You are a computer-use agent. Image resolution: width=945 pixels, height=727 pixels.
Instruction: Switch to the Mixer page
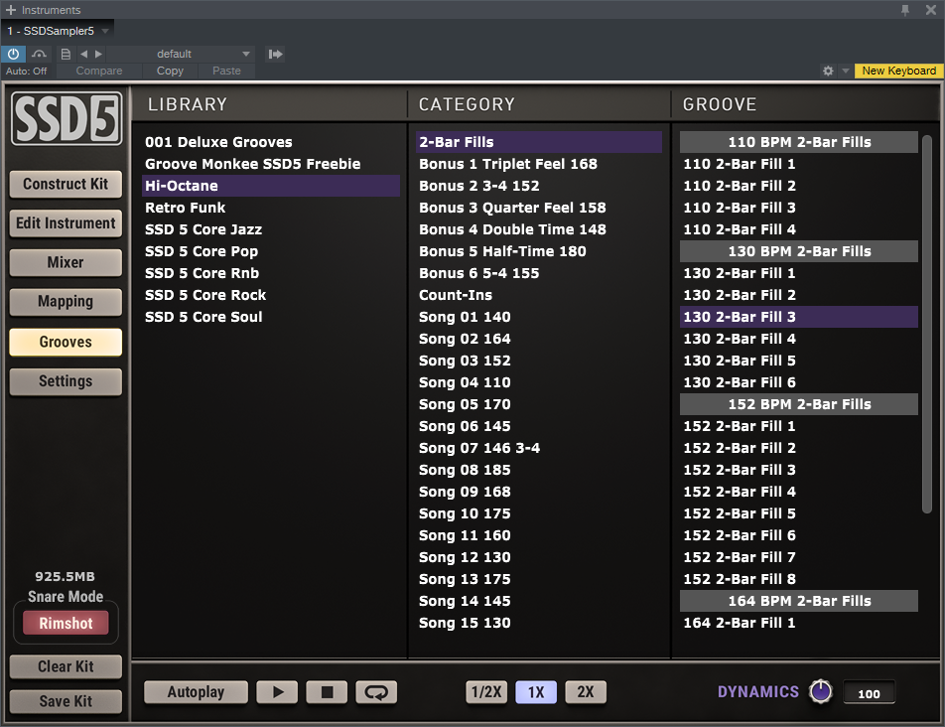pos(66,262)
